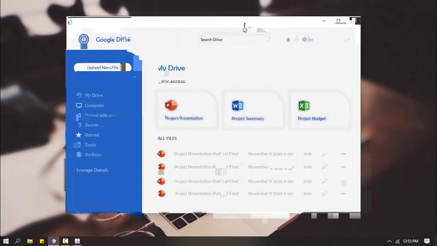The height and width of the screenshot is (246, 437).
Task: Click the blue cube app in taskbar
Action: (x=54, y=241)
